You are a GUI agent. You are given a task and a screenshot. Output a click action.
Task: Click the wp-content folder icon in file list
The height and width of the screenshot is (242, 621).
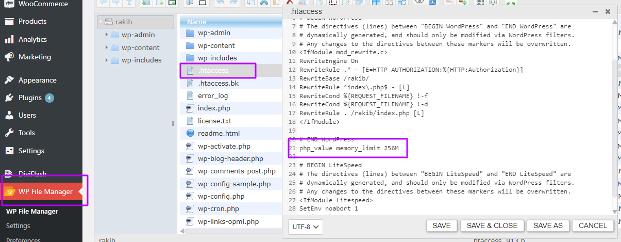pyautogui.click(x=190, y=45)
